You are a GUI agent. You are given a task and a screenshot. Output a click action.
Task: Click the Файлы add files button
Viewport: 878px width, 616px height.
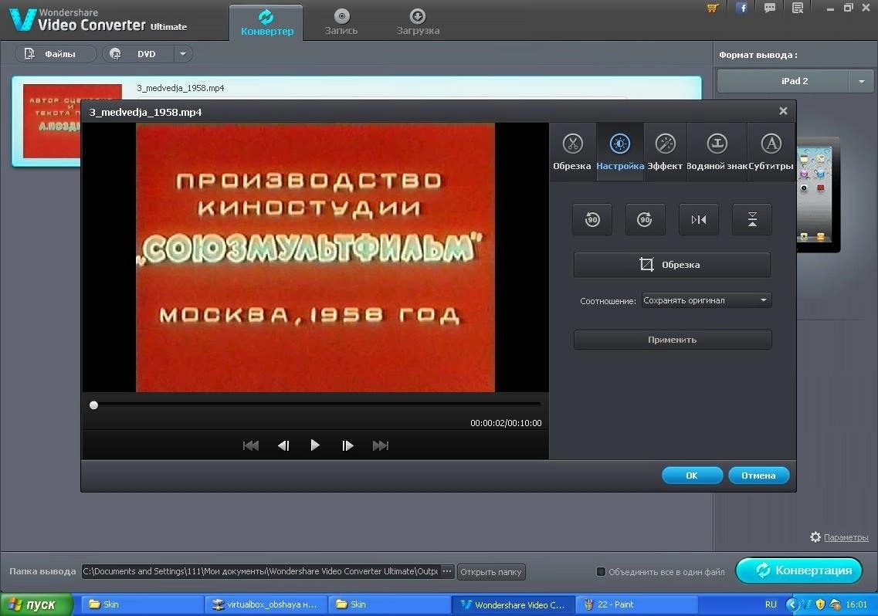(x=55, y=54)
